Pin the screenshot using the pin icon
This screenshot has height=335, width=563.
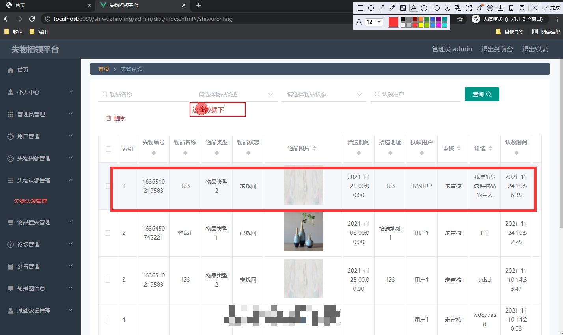coord(480,7)
